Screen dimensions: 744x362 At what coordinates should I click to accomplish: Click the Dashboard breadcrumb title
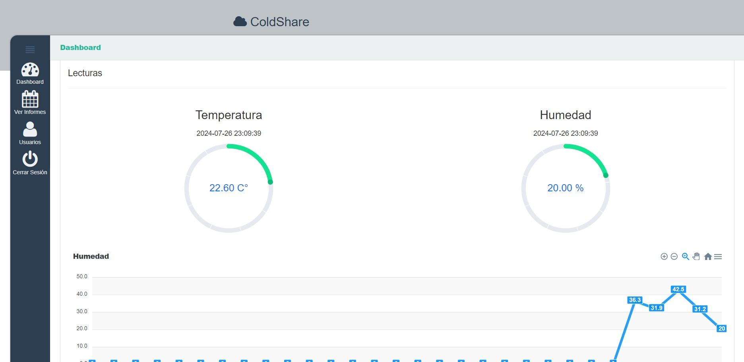(80, 48)
